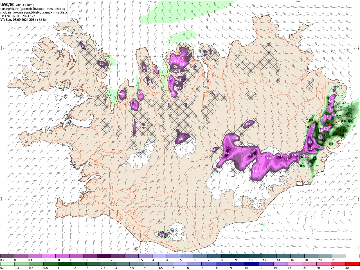The width and height of the screenshot is (360, 270).
Task: Click the 0.9 rain value in the east
Action: (350, 121)
